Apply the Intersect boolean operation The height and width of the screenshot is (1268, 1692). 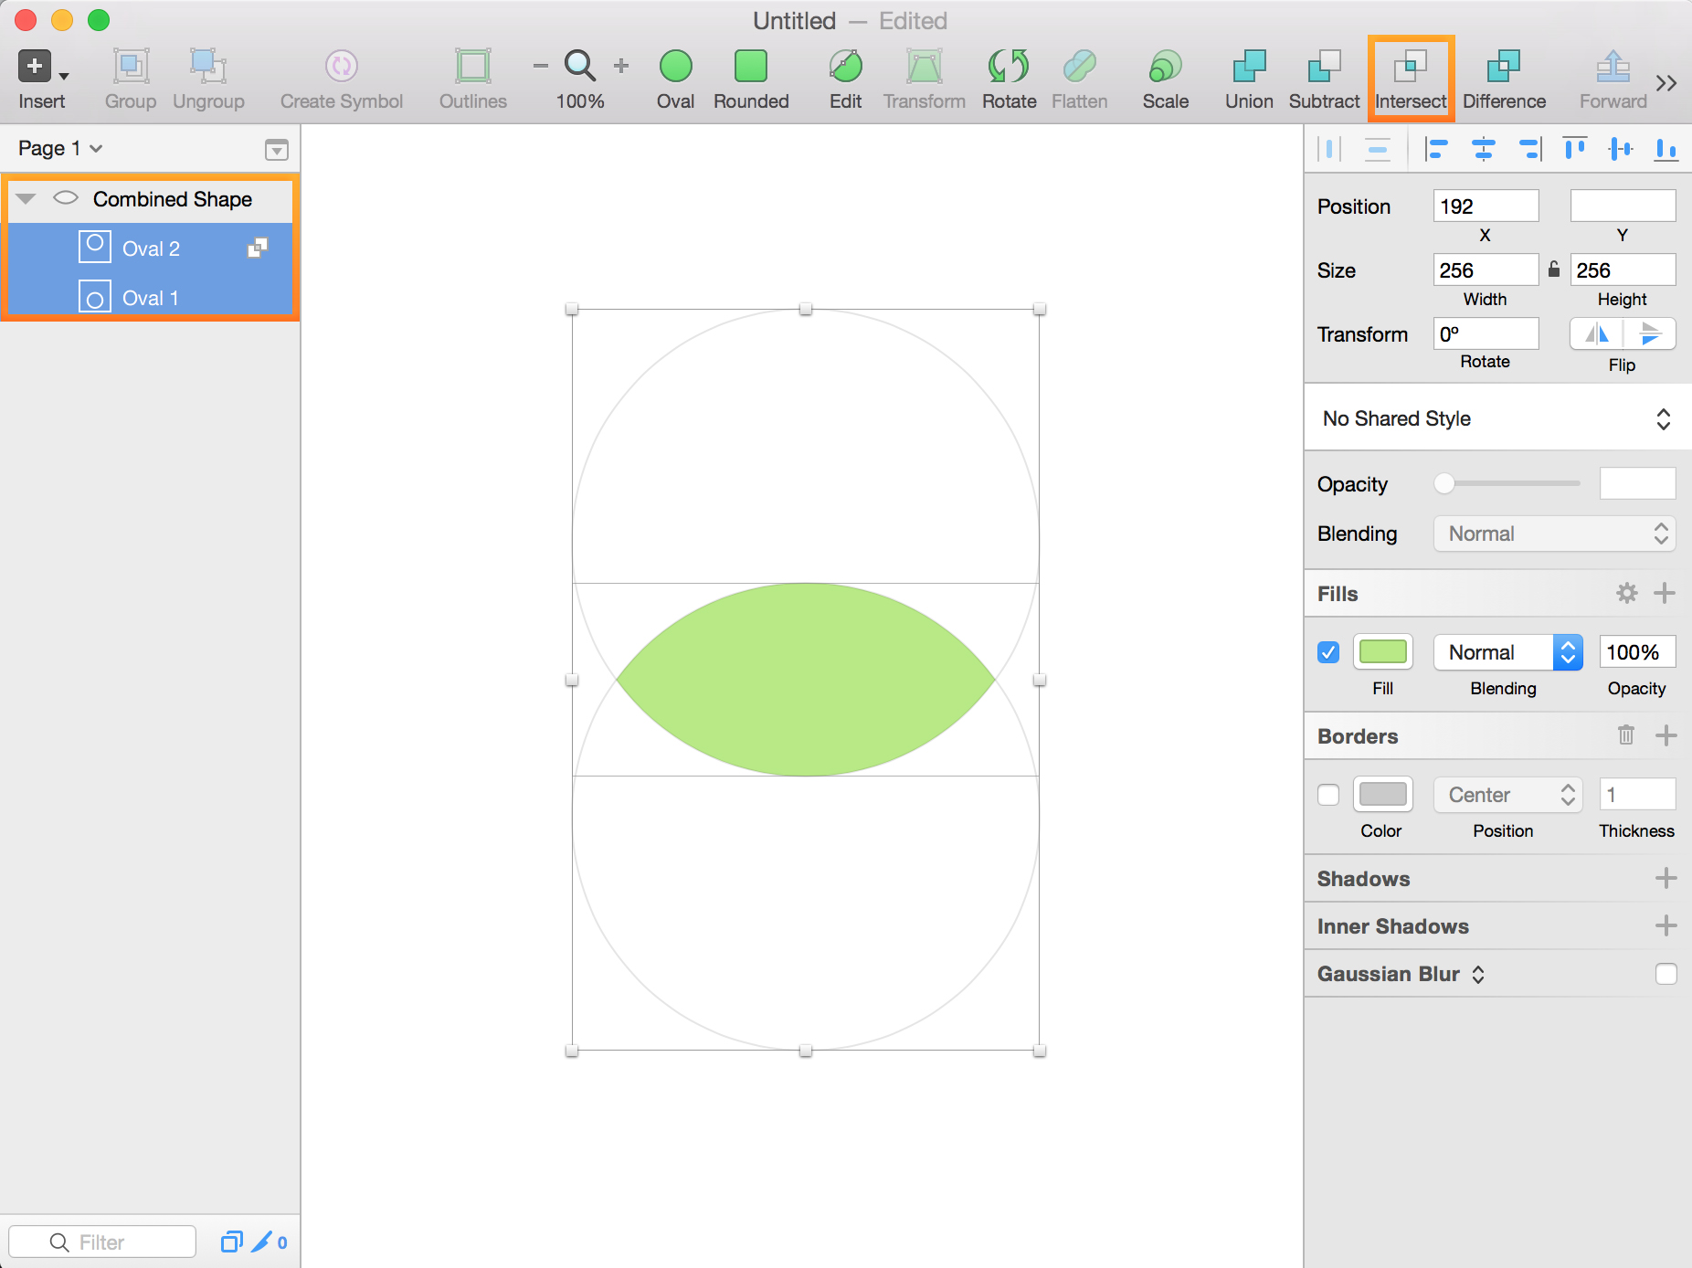1411,67
